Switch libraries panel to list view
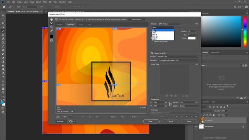This screenshot has height=140, width=249. coord(246,65)
